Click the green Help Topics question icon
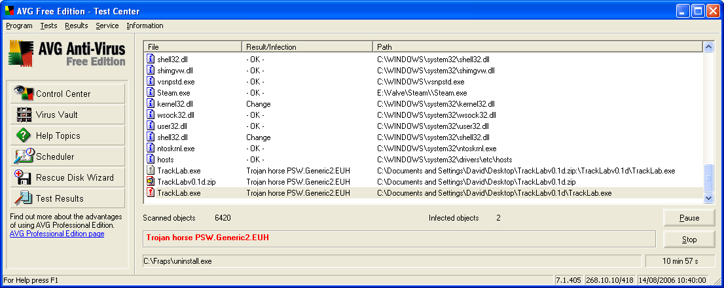Screen dimensions: 724x288 [x=24, y=135]
